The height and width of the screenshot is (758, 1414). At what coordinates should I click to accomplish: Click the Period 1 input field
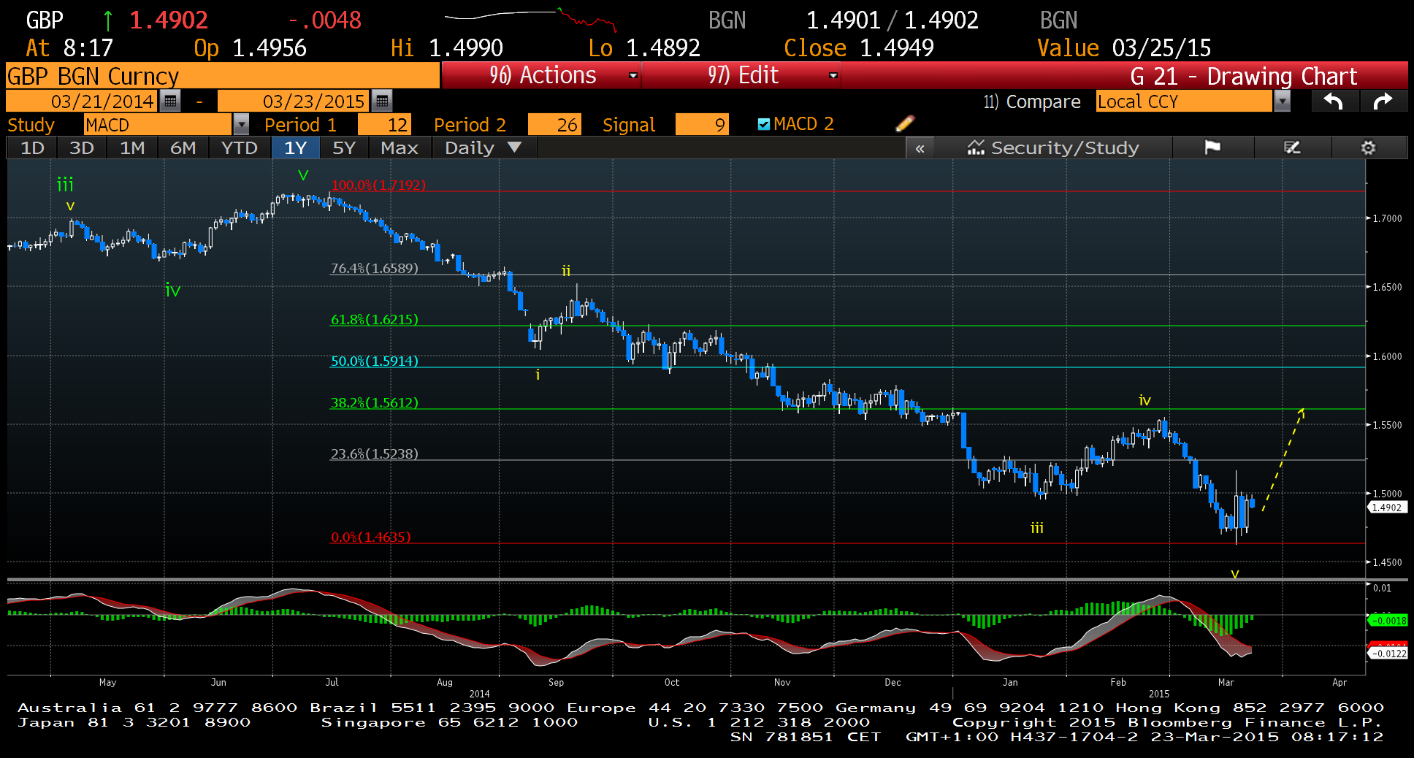(384, 125)
